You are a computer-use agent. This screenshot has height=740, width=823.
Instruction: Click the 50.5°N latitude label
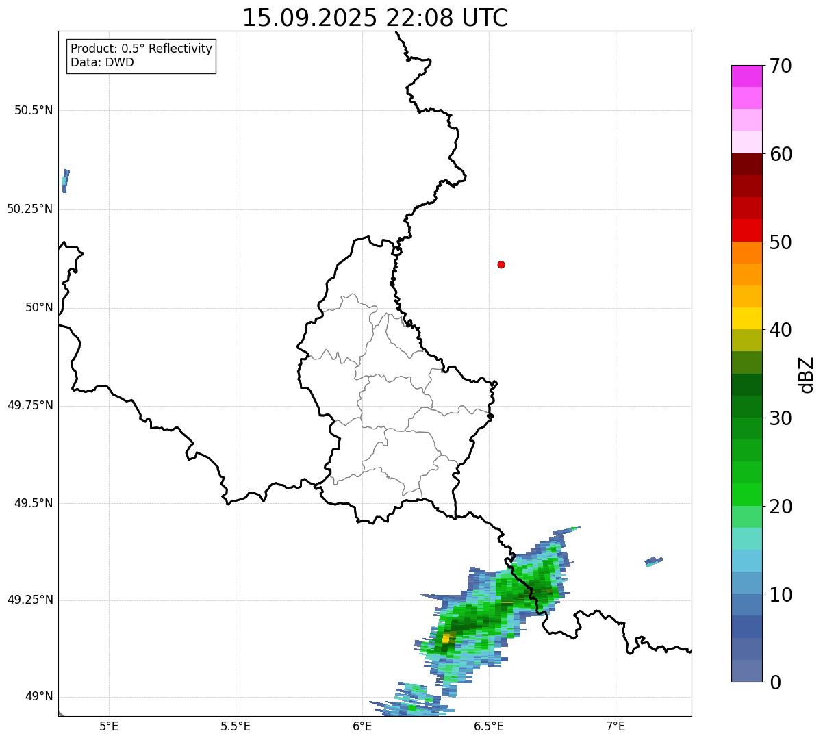(x=34, y=110)
